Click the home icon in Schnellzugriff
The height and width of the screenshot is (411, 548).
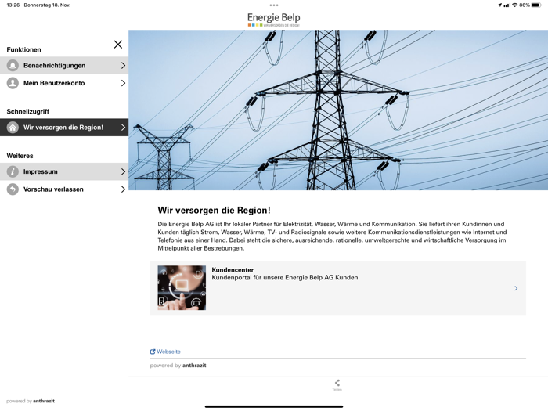tap(13, 128)
